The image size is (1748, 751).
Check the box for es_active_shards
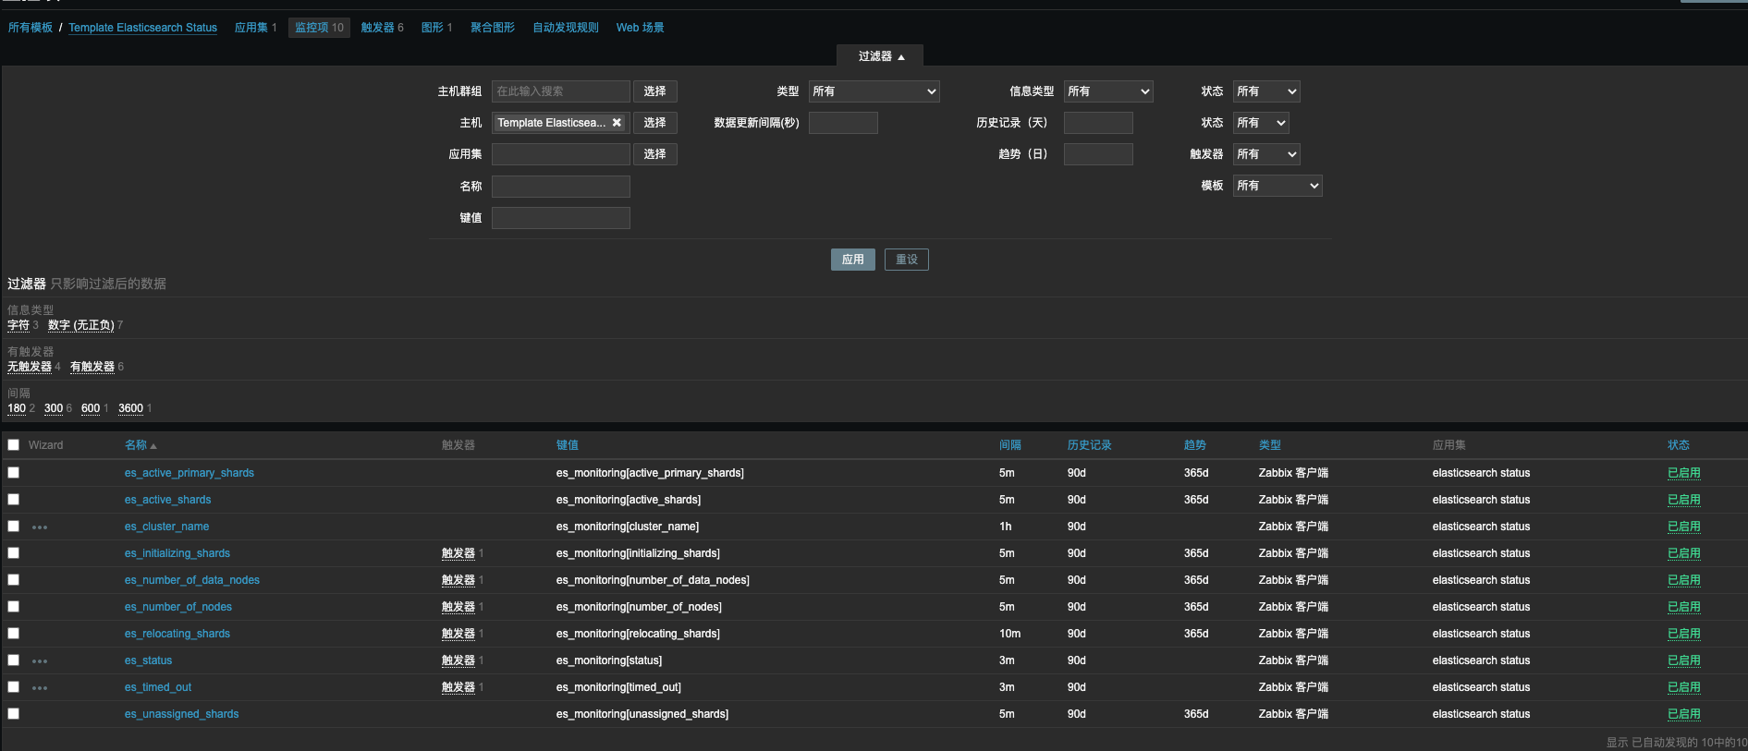tap(14, 500)
